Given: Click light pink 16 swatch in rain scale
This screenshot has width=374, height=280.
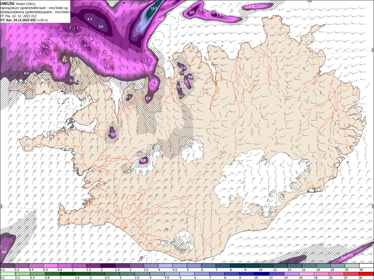Looking at the screenshot, I should pyautogui.click(x=306, y=274).
